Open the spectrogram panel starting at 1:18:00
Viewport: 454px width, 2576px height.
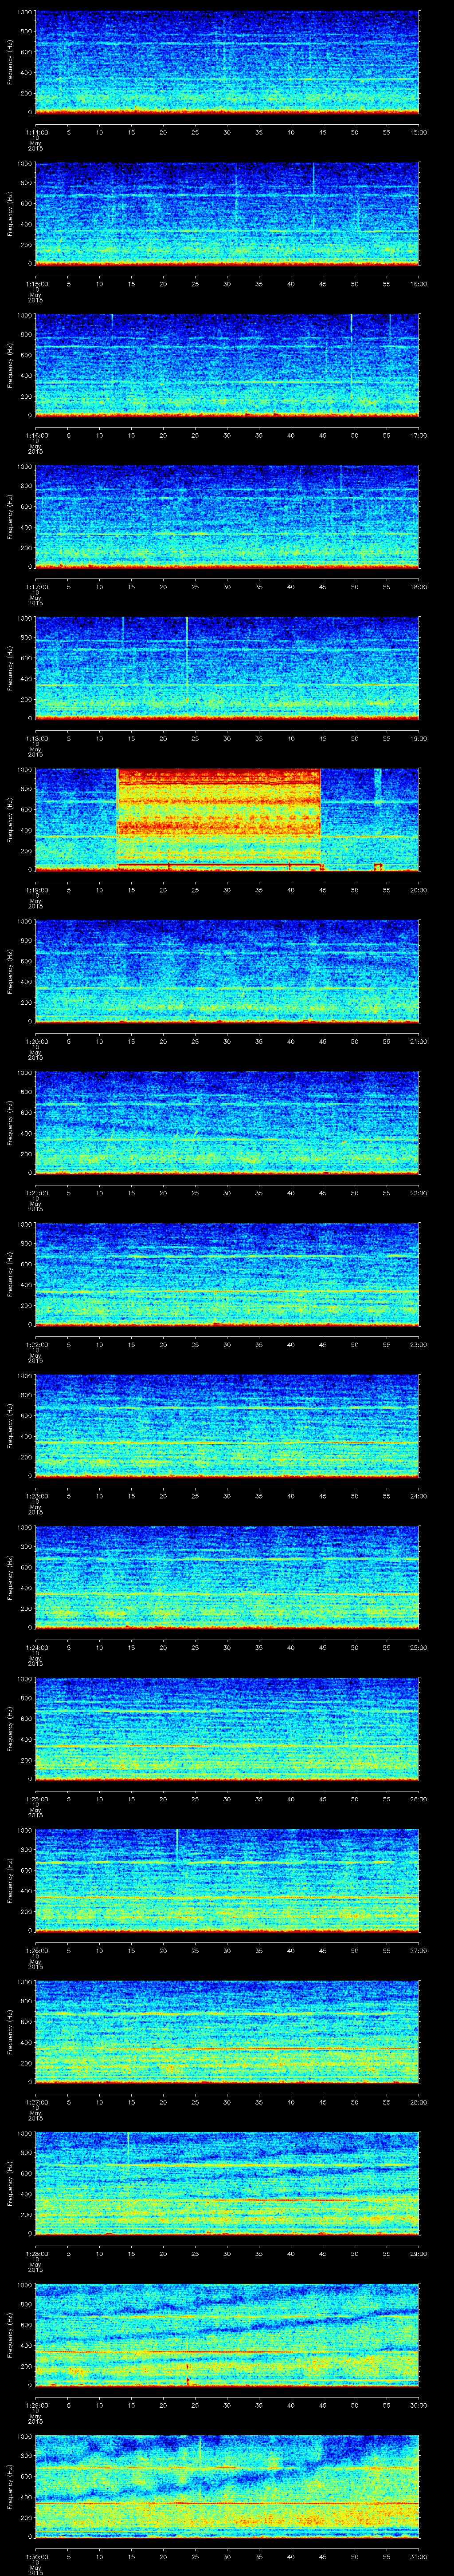click(x=227, y=668)
